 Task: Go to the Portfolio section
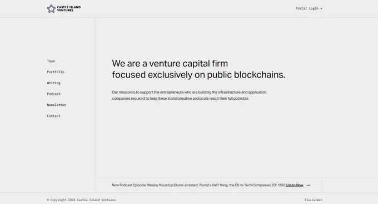(56, 72)
